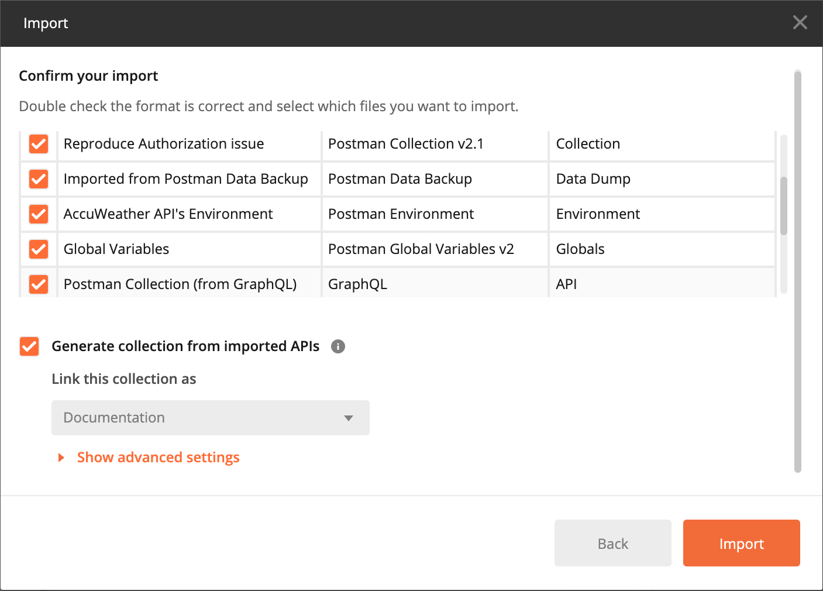This screenshot has width=823, height=591.
Task: Uncheck Imported from Postman Data Backup checkbox
Action: tap(39, 179)
